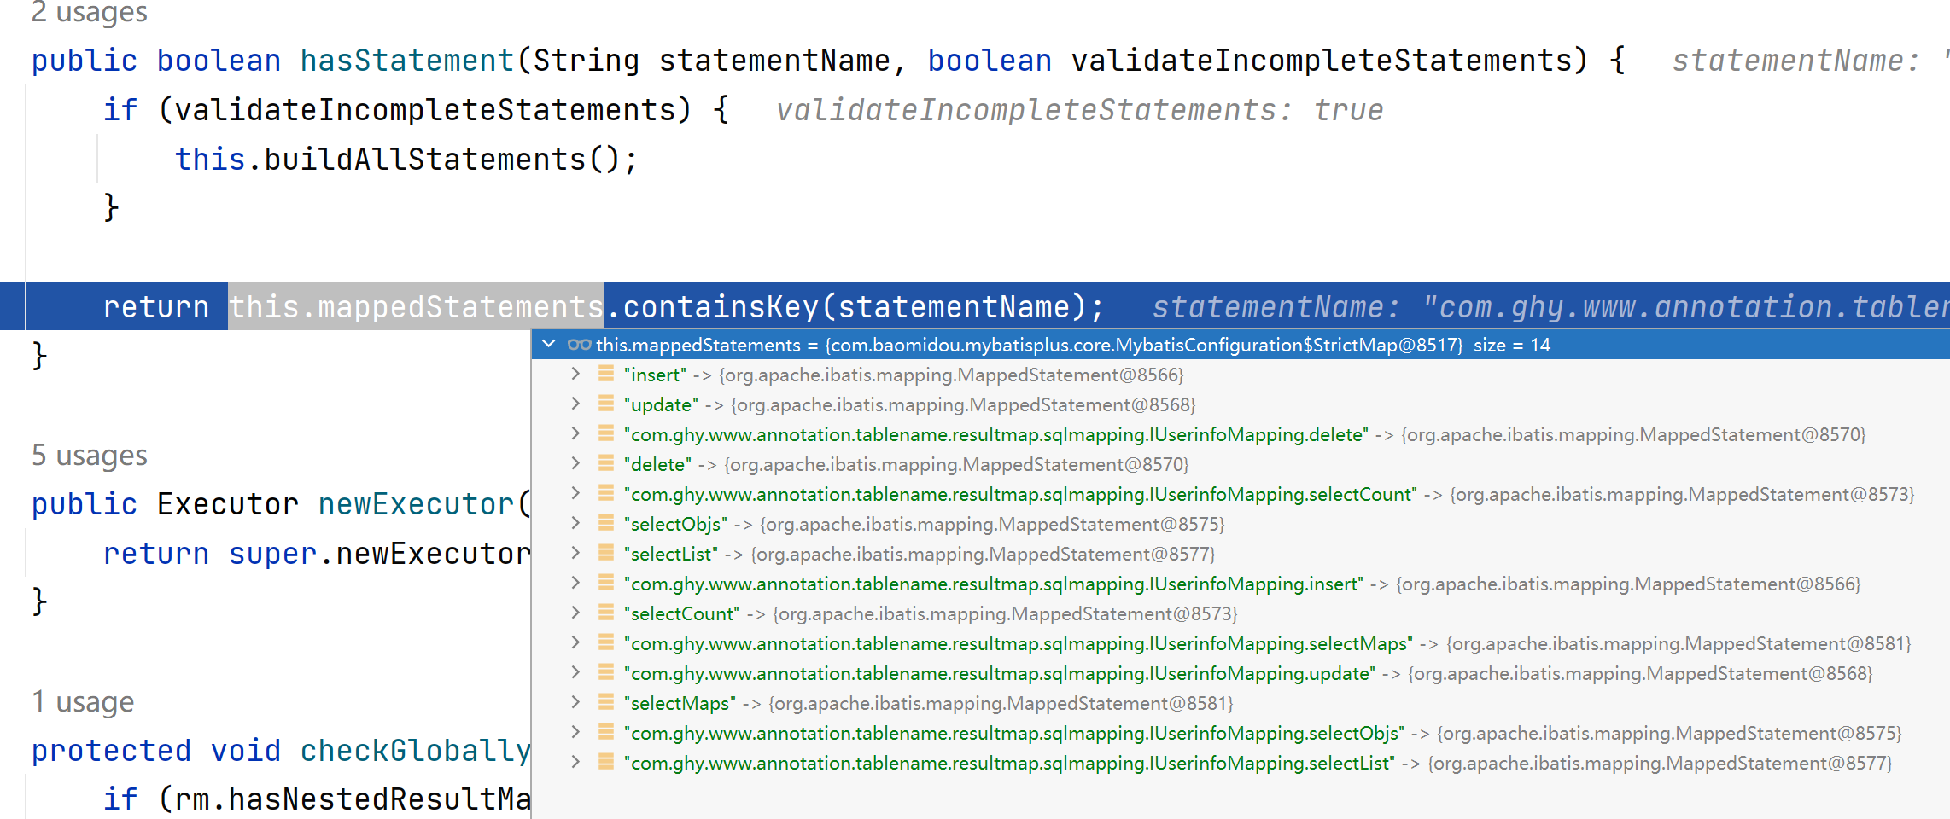Screen dimensions: 1950x819
Task: Select the IUserinfoMapping.update tree entry
Action: coord(999,673)
